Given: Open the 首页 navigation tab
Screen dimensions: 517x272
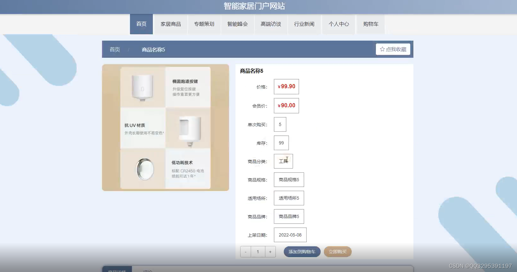Looking at the screenshot, I should click(x=141, y=24).
